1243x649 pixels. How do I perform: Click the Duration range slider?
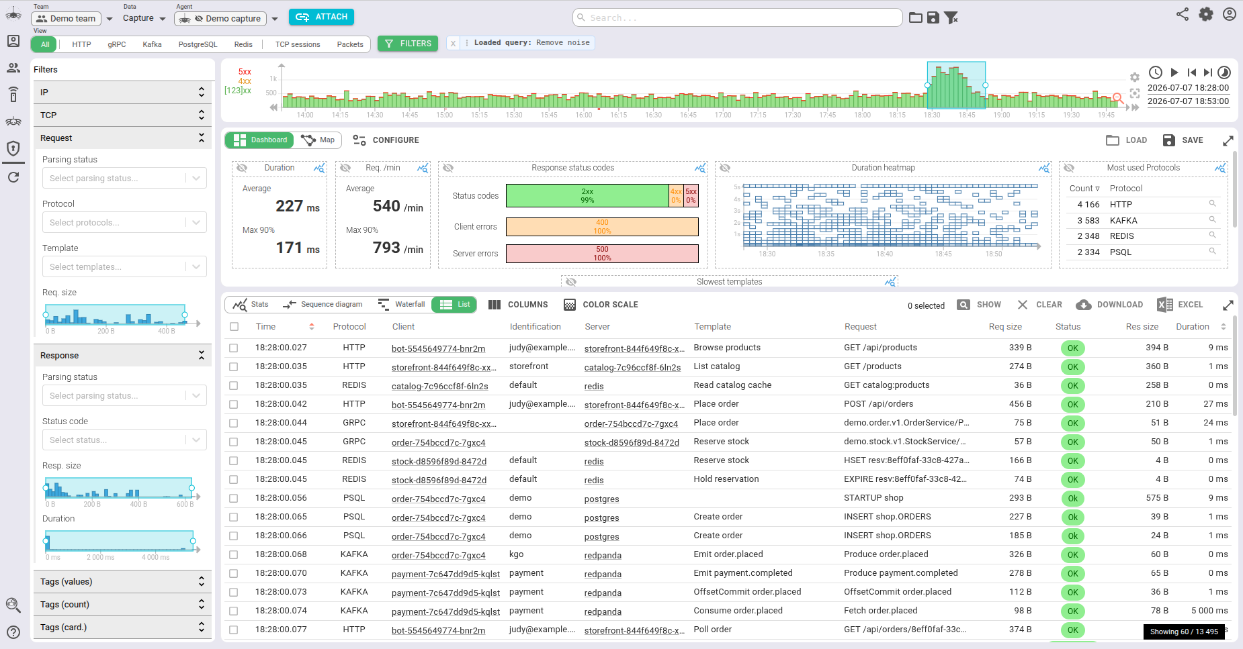(x=120, y=541)
